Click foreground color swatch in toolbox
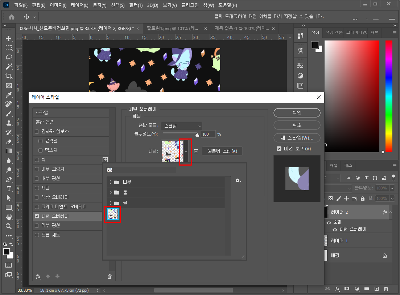 (7, 252)
